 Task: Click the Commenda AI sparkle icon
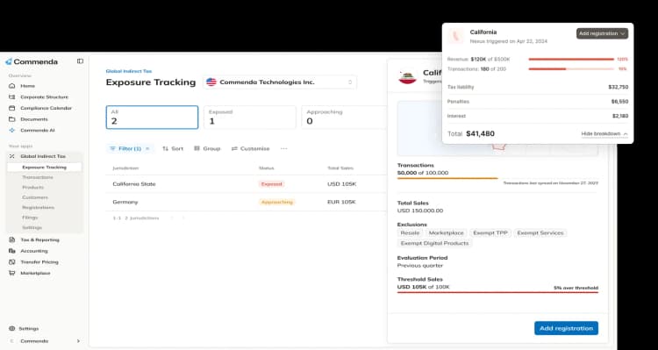point(11,130)
